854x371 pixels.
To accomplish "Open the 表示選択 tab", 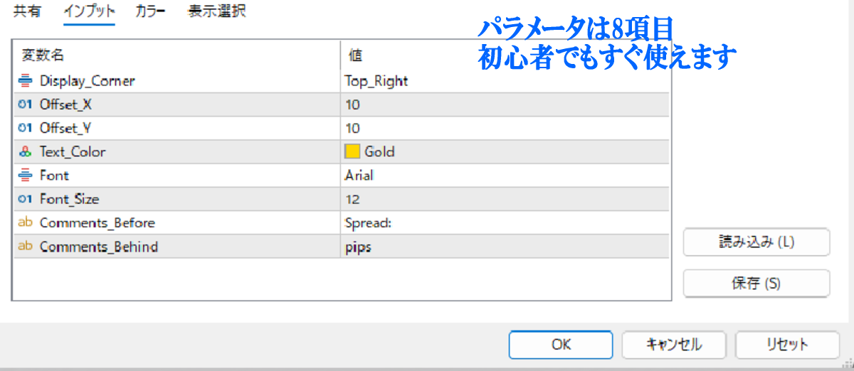I will 217,11.
